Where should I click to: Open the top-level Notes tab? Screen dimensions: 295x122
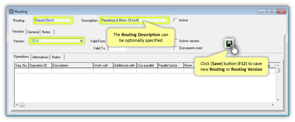click(46, 32)
